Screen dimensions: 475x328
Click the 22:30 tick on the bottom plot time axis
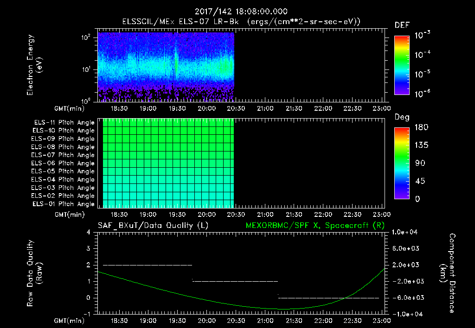(x=353, y=321)
